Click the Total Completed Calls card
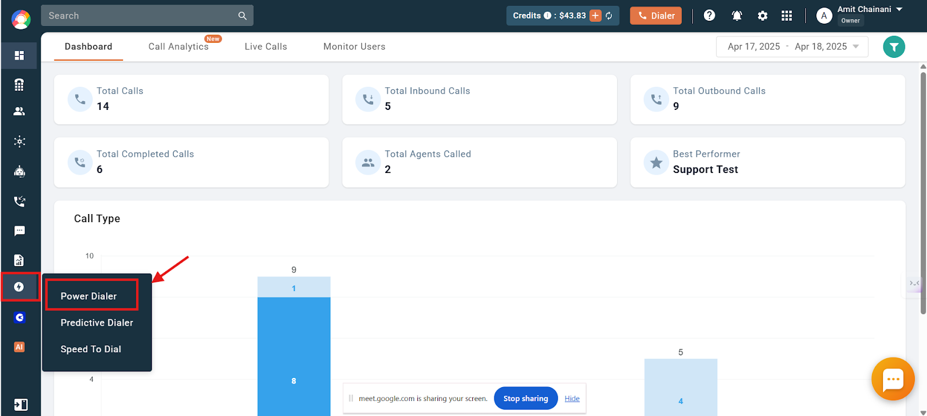 click(191, 163)
